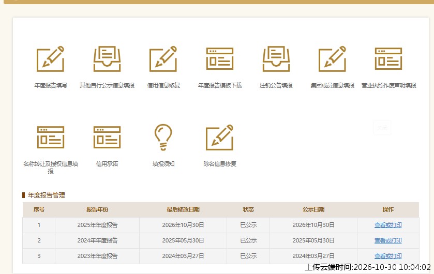Click the 除名信息修复 label
The image size is (434, 274).
220,164
